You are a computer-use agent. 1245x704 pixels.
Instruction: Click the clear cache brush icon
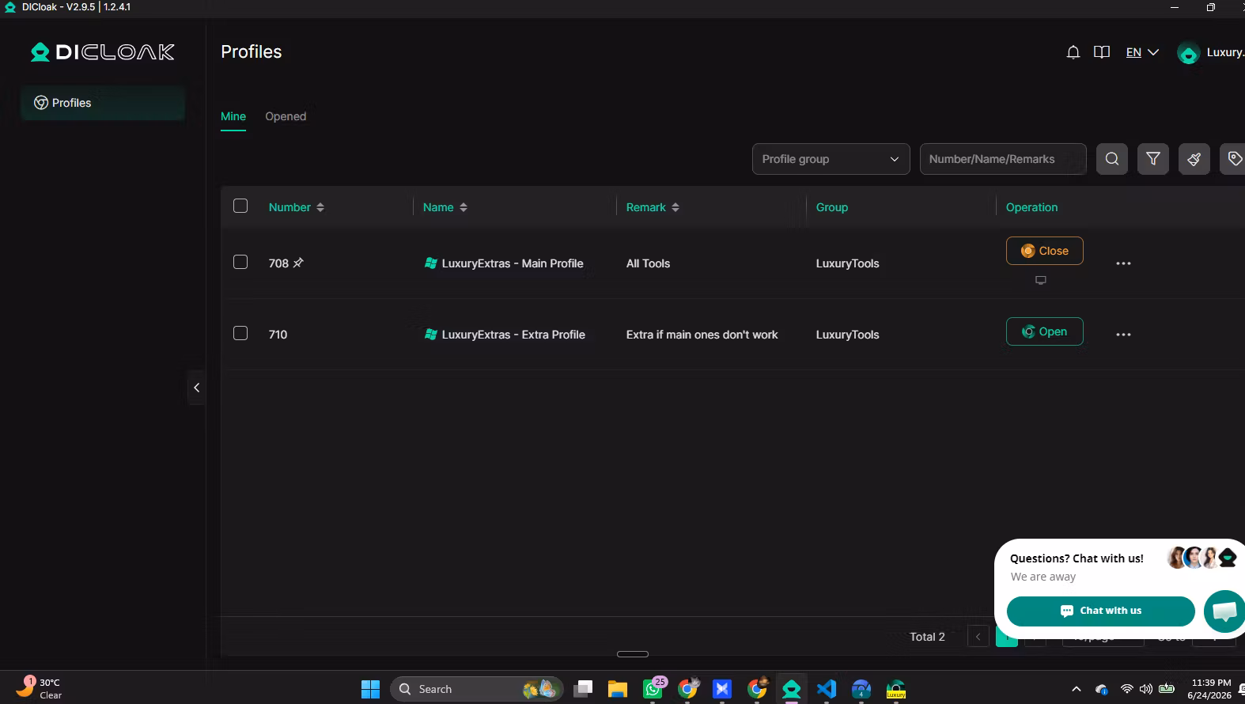click(1194, 159)
